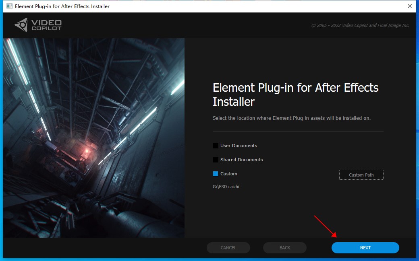
Task: Open the Custom Path chooser
Action: [x=361, y=175]
